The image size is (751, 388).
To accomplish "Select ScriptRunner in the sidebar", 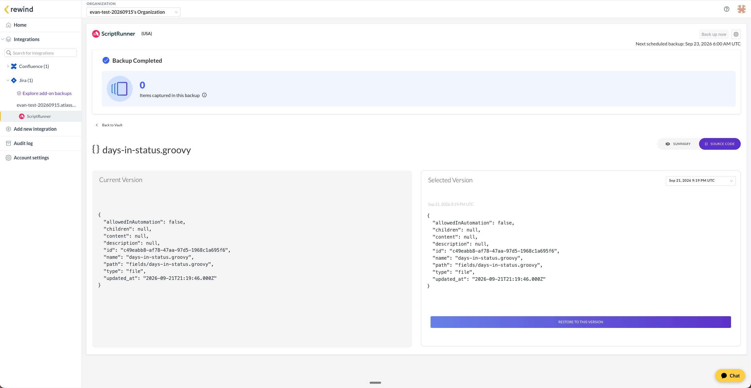I will (x=41, y=116).
